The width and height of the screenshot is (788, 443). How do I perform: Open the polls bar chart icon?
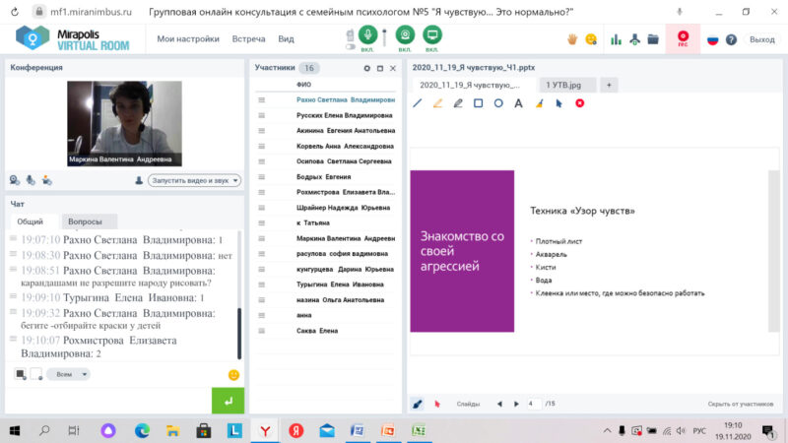click(x=617, y=39)
